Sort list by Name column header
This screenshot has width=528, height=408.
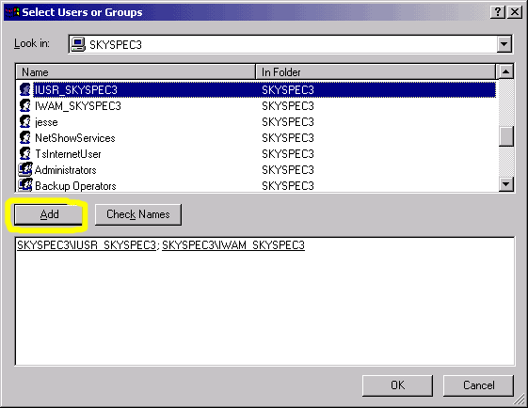point(136,72)
